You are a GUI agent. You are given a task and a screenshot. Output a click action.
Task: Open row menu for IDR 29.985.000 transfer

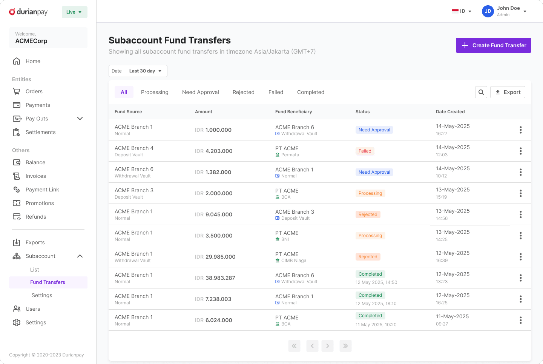tap(521, 257)
